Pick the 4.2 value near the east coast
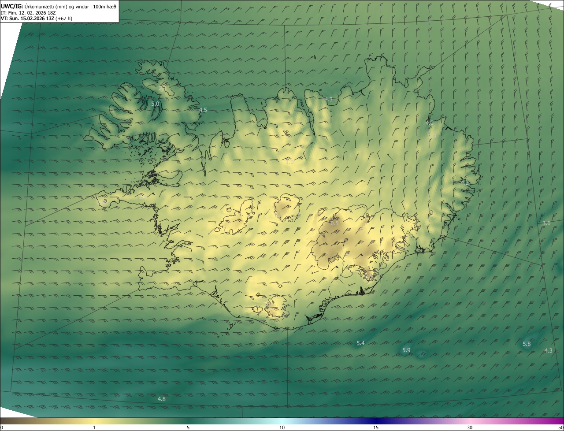The image size is (564, 431). pyautogui.click(x=465, y=182)
